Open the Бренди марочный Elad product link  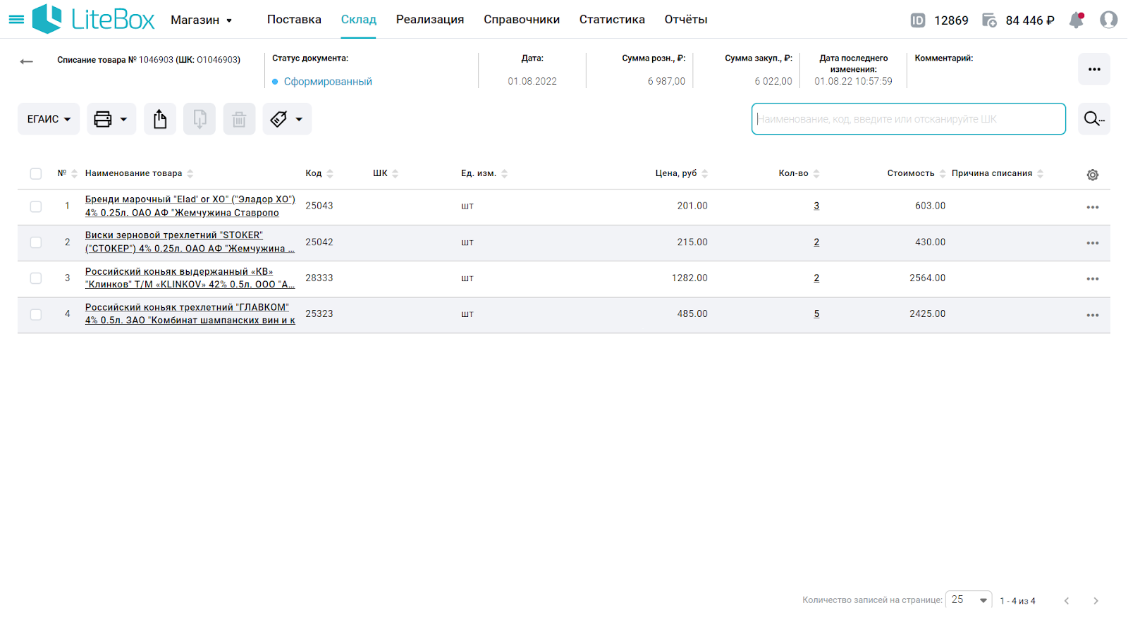pos(190,206)
